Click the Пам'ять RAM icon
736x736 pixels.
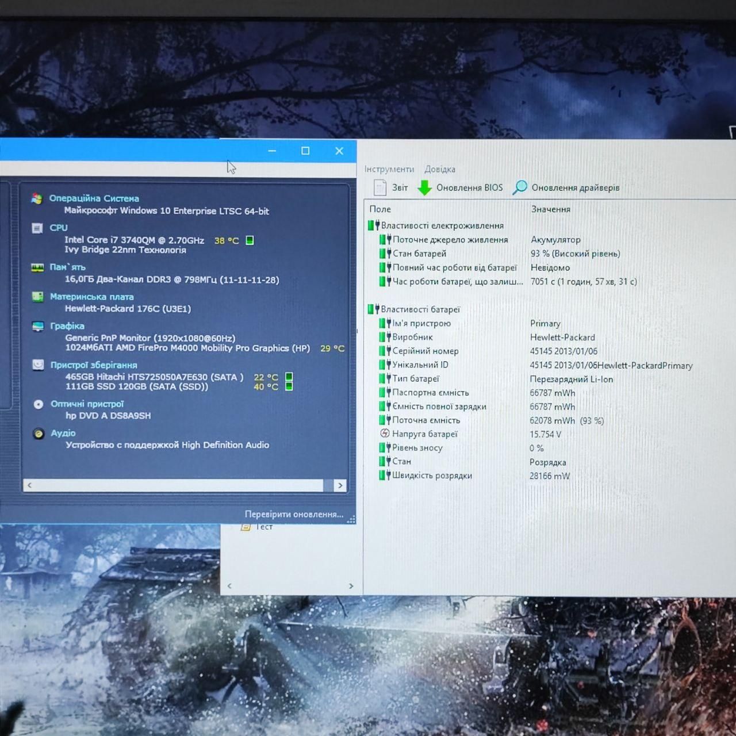(x=37, y=267)
